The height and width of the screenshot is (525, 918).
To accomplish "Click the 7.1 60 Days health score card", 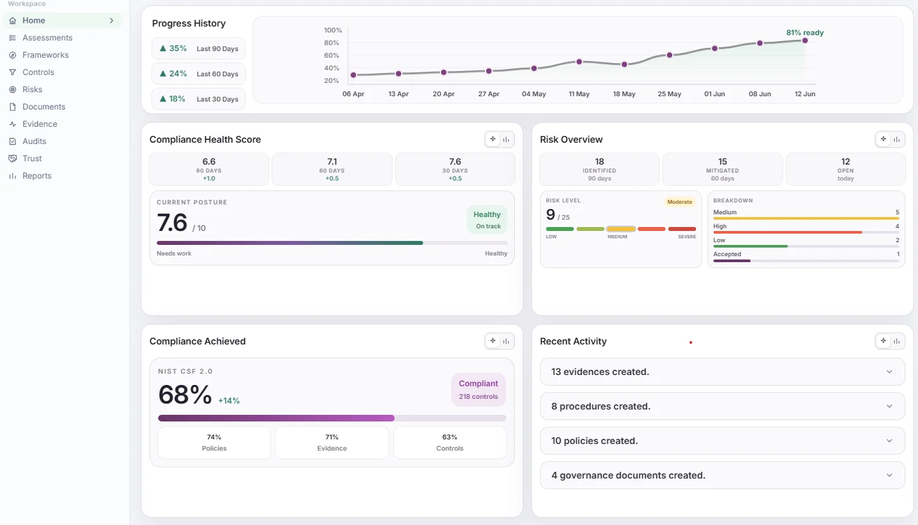I will pos(332,169).
